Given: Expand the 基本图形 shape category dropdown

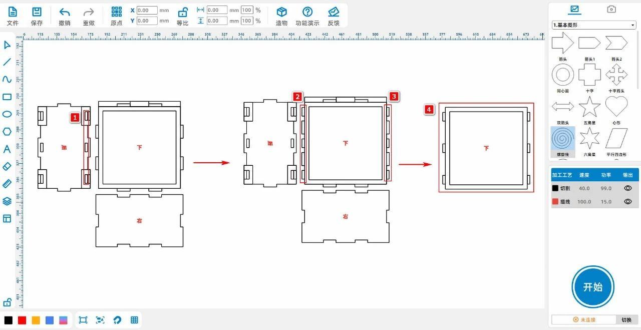Looking at the screenshot, I should 594,25.
